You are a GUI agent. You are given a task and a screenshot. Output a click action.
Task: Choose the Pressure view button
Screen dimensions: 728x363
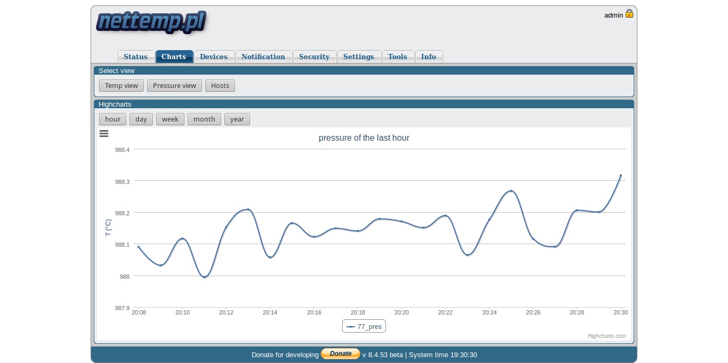175,86
